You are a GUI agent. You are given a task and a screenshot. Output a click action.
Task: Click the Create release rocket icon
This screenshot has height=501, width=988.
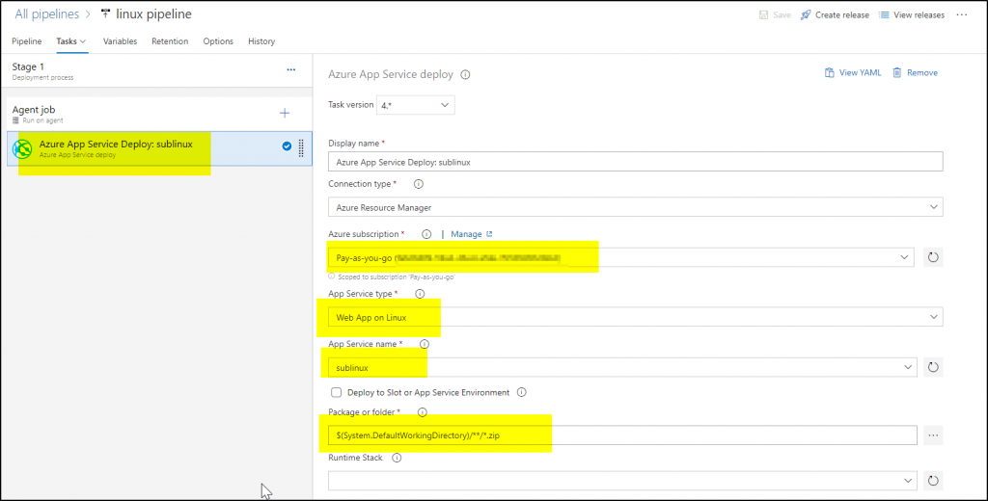pos(806,14)
